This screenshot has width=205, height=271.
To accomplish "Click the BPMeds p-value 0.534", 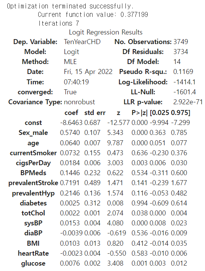I will point(140,173).
